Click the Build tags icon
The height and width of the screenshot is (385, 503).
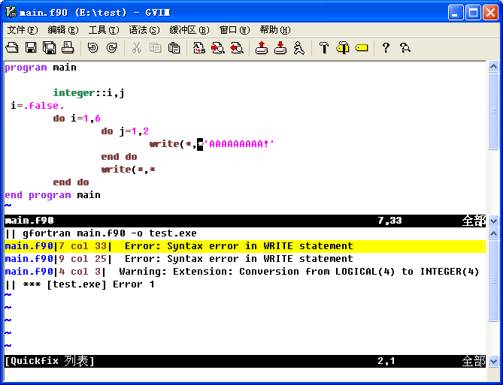(343, 48)
